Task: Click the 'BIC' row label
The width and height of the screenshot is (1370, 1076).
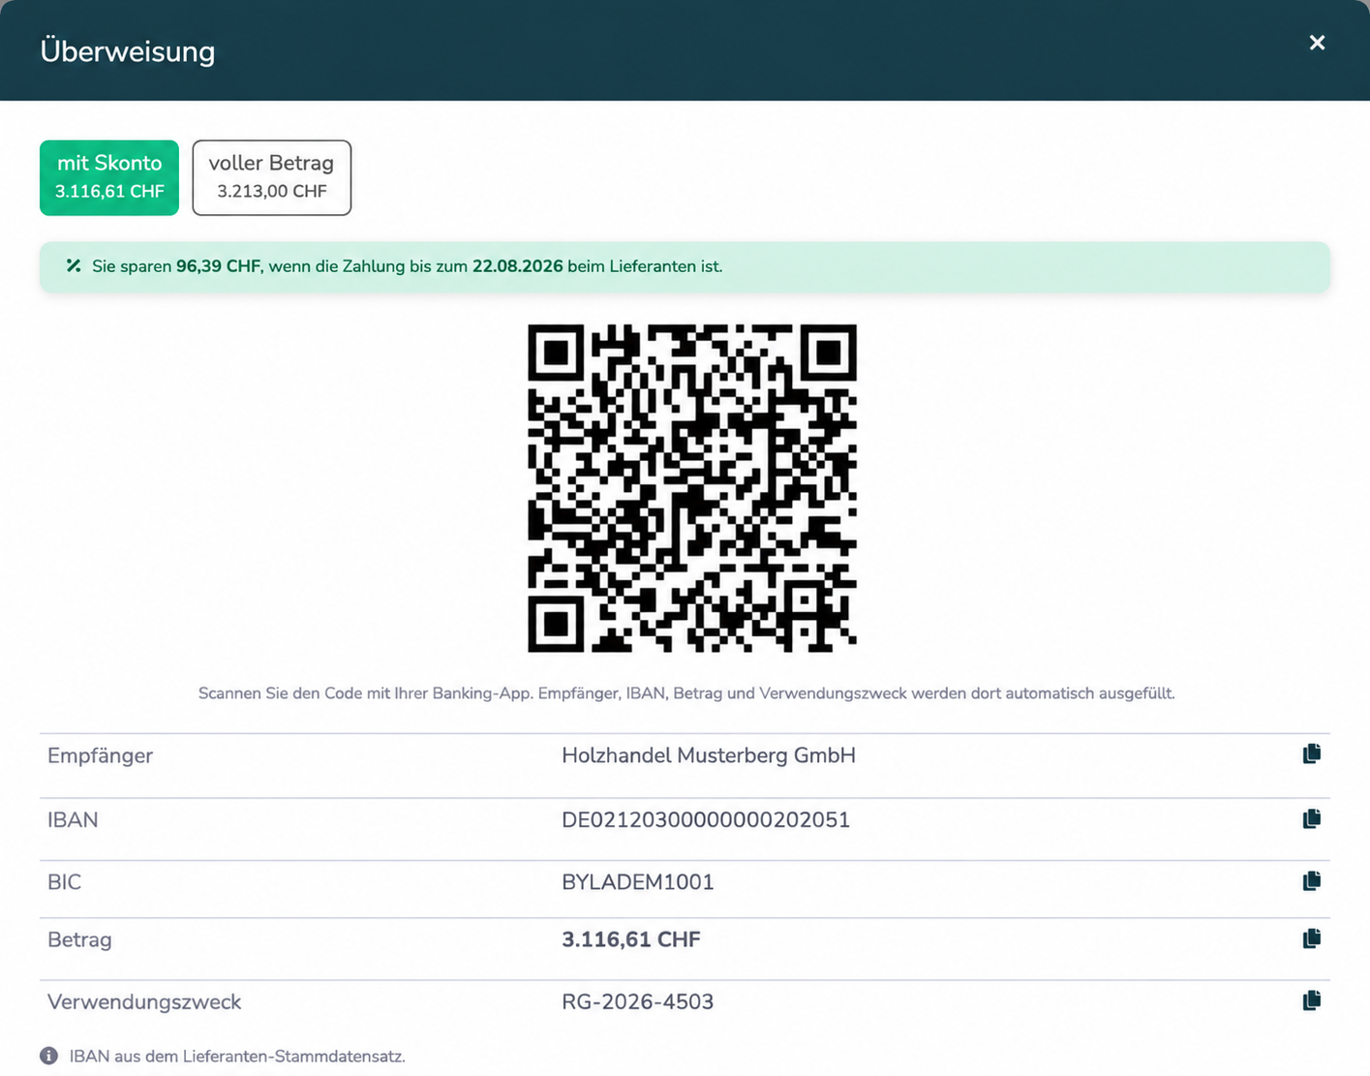Action: point(65,882)
